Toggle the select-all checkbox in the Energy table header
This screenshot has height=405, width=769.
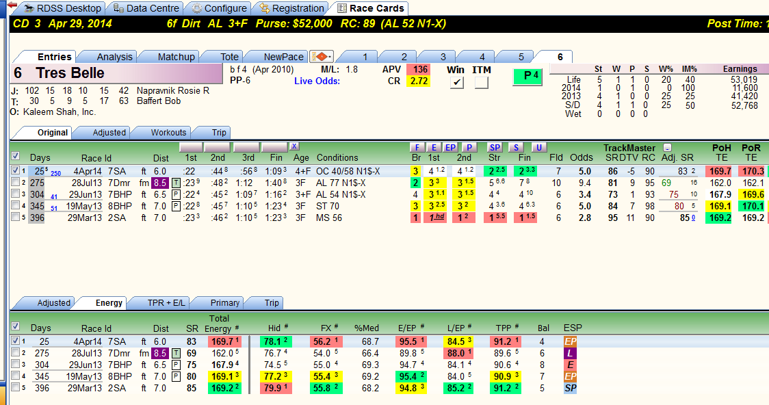coord(15,326)
